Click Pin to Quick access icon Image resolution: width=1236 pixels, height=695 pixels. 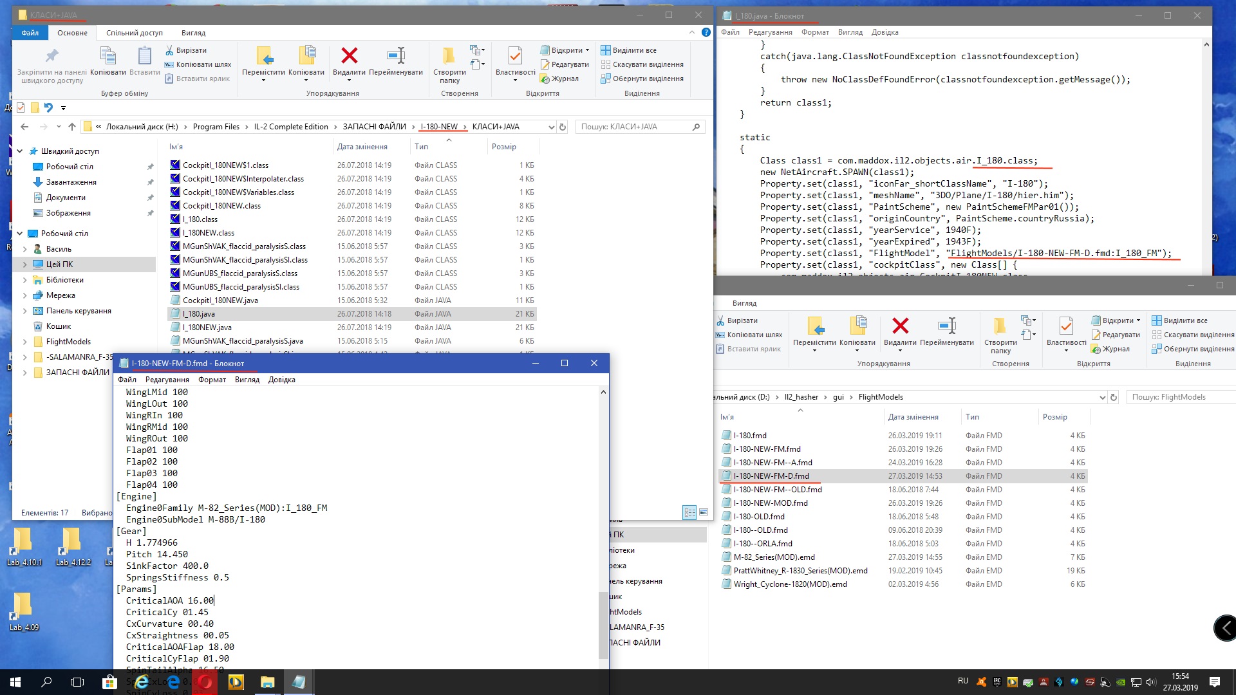[51, 57]
